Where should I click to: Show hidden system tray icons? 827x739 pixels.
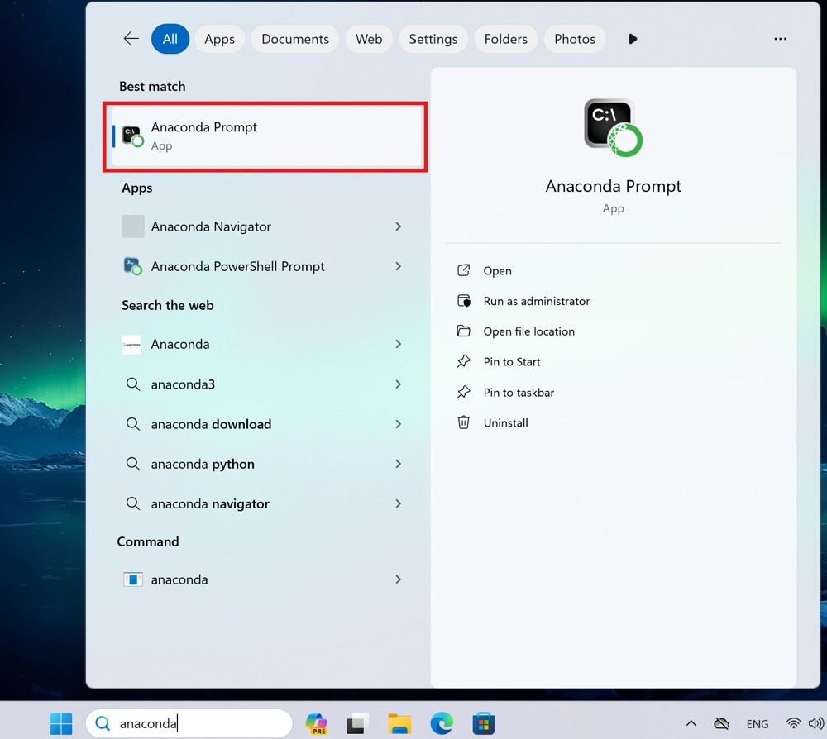pos(691,724)
